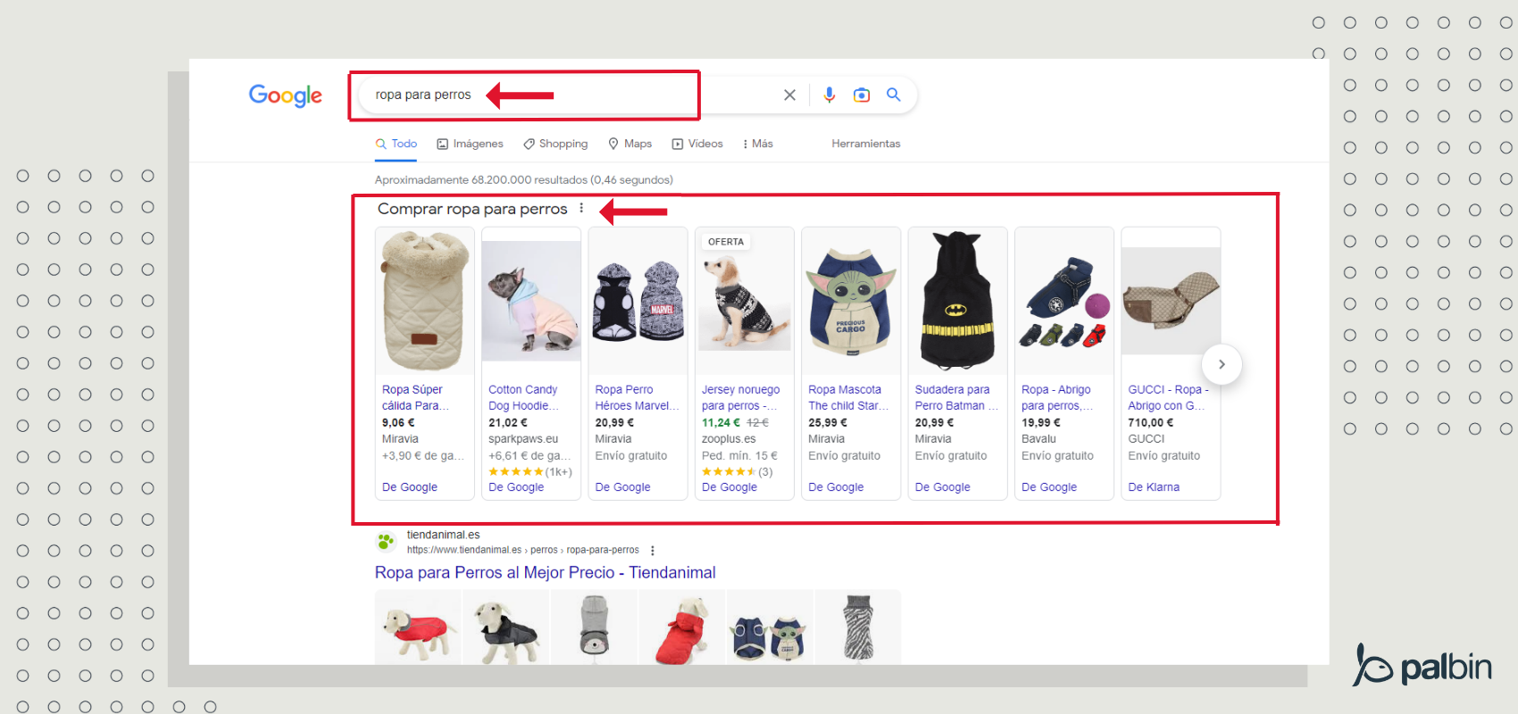Open Batman sudadera product image
This screenshot has height=714, width=1518.
pos(957,301)
